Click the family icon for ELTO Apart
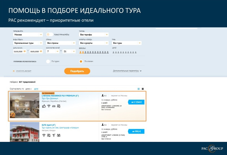227x155 pixels. click(59, 135)
